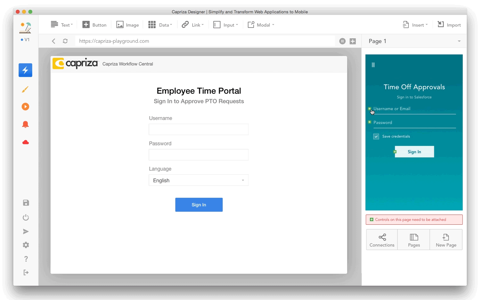Click the Sign In button in mobile preview
Image resolution: width=482 pixels, height=300 pixels.
click(414, 152)
